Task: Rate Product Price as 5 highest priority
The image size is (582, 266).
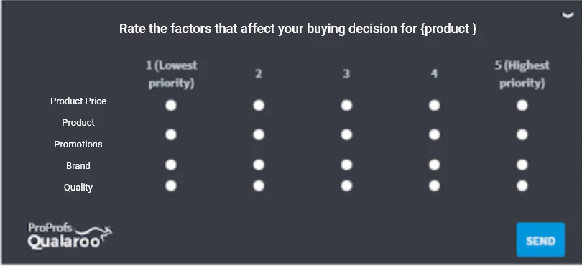Action: click(x=522, y=106)
